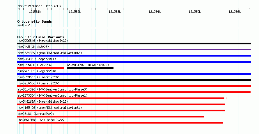This screenshot has height=134, width=259.
Task: Click the red bar under esv28181
Action: (110, 117)
